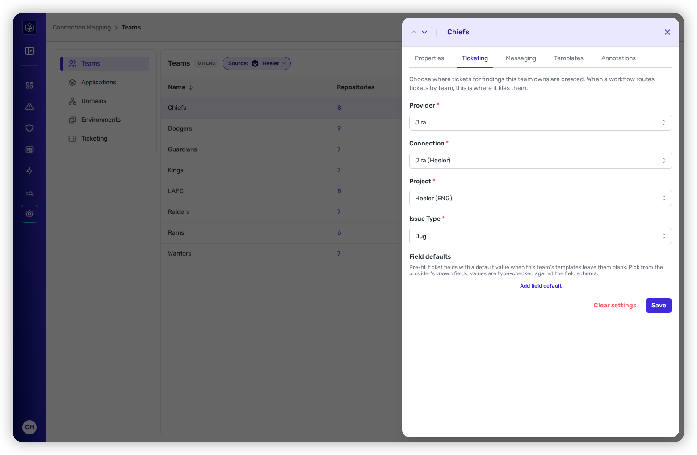Image resolution: width=697 pixels, height=455 pixels.
Task: Select Ticketing in the left navigation
Action: 105,139
